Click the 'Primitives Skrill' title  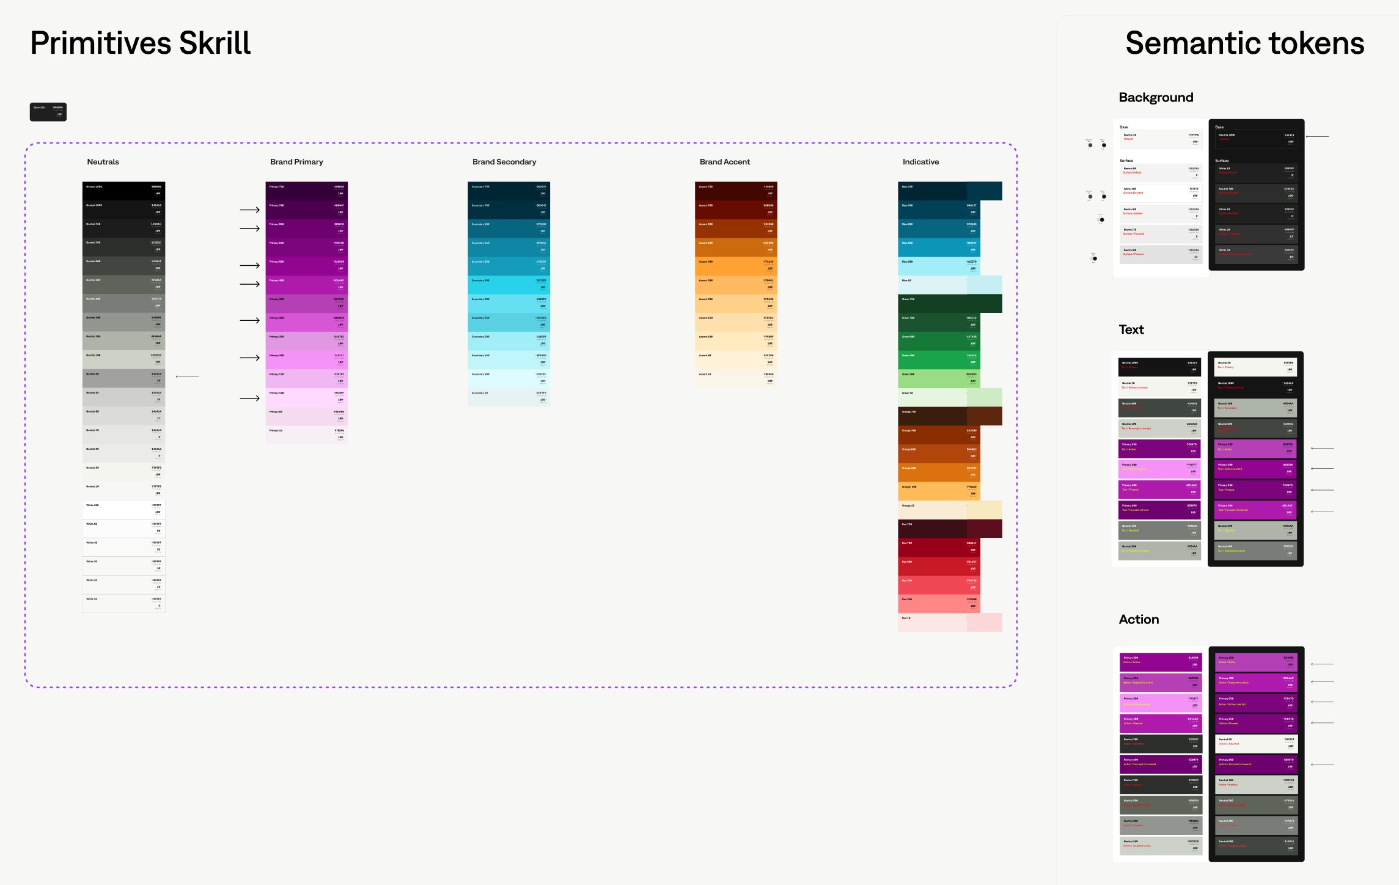(141, 43)
